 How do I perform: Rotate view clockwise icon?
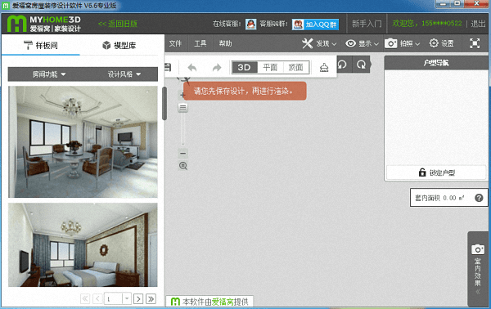(x=361, y=65)
